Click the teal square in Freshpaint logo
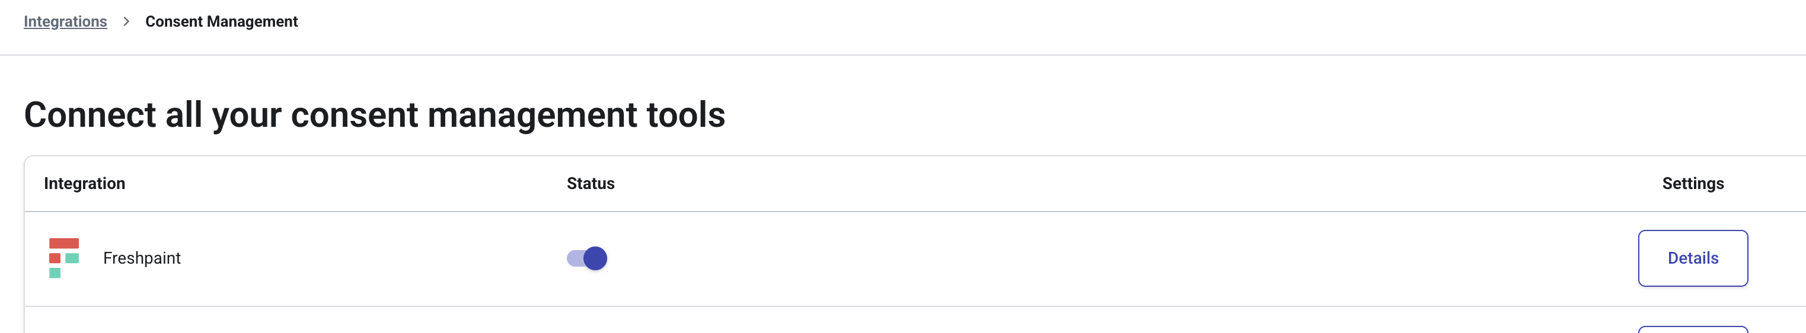Viewport: 1806px width, 333px height. point(72,258)
